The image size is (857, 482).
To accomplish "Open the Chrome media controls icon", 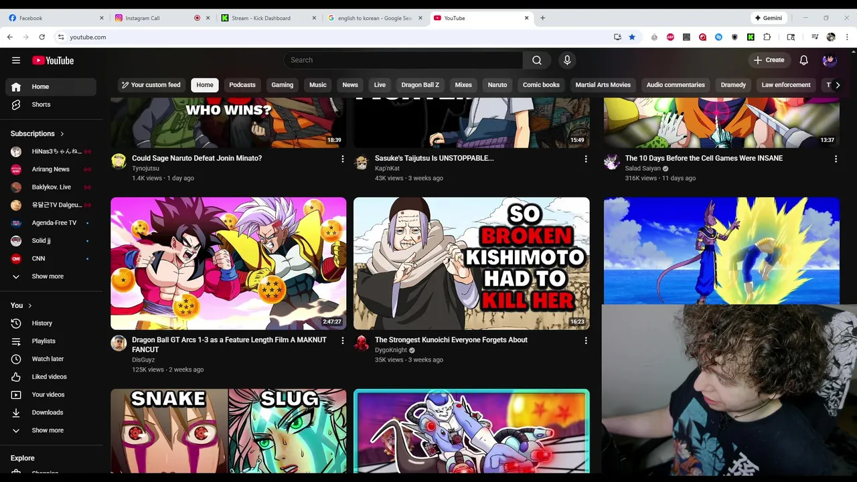I will coord(815,37).
